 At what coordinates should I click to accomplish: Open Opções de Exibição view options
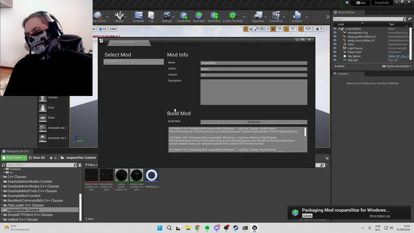tap(397, 66)
